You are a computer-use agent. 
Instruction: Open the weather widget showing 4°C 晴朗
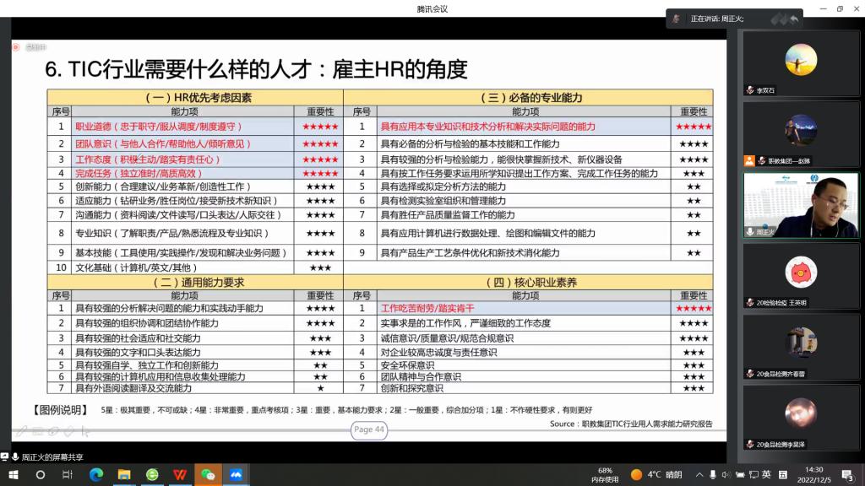656,474
